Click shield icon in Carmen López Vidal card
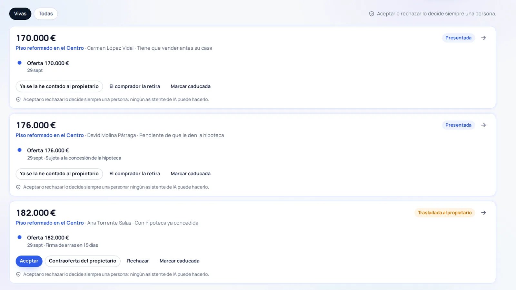The height and width of the screenshot is (290, 516). point(18,100)
